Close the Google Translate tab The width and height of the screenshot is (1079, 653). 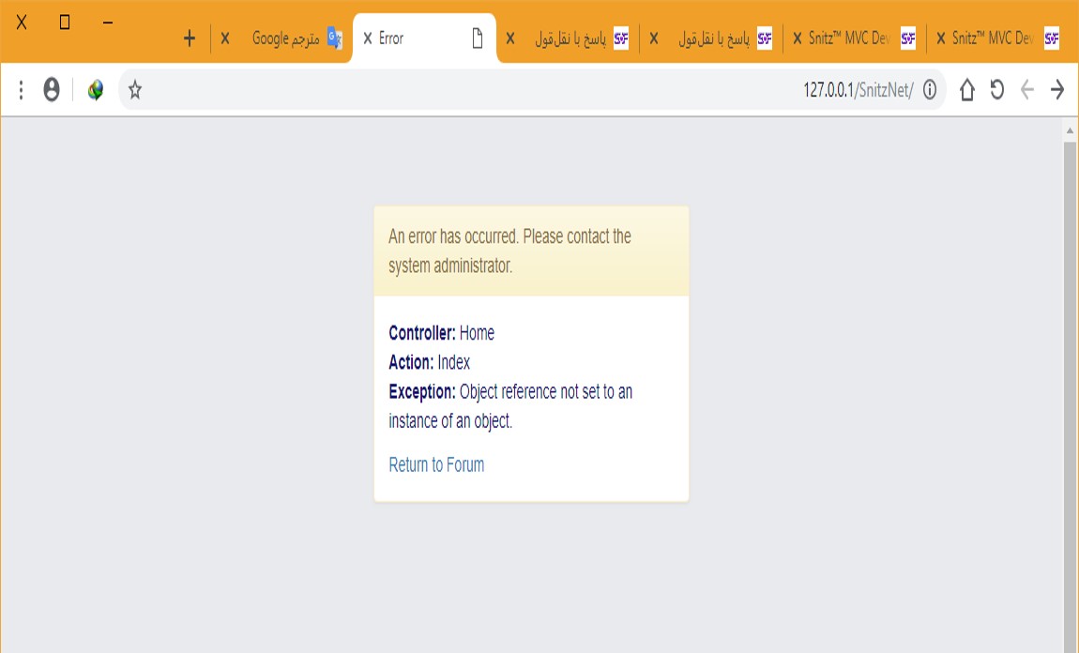click(225, 38)
